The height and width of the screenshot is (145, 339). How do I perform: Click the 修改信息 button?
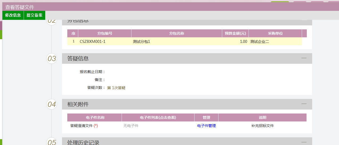pos(13,15)
